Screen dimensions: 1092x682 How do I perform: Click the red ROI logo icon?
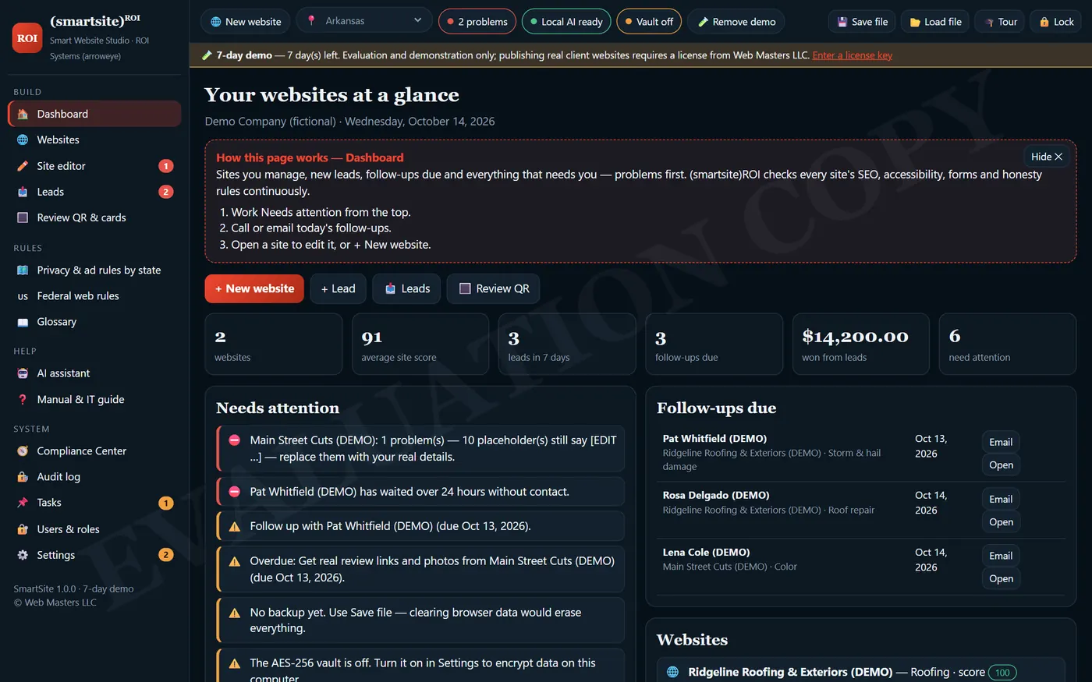(x=27, y=38)
